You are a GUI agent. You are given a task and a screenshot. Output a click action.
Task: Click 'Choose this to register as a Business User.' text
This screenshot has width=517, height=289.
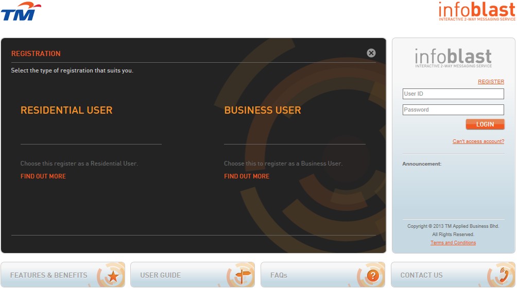[x=283, y=164]
